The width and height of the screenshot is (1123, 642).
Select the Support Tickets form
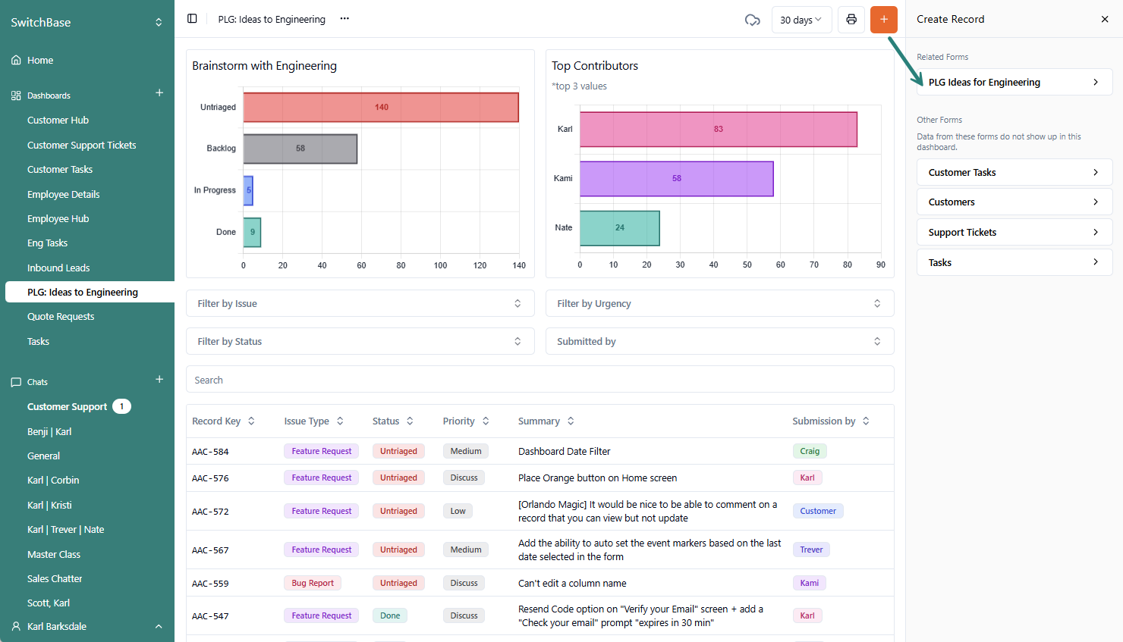[1014, 233]
